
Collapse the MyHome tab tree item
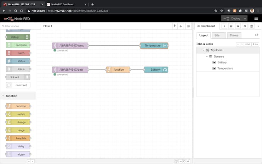[x=203, y=50]
